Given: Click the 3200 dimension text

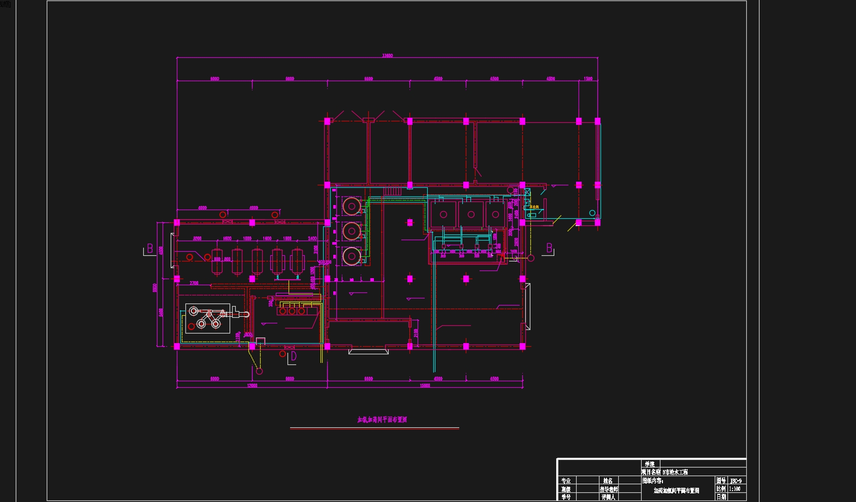Looking at the screenshot, I should (x=197, y=239).
